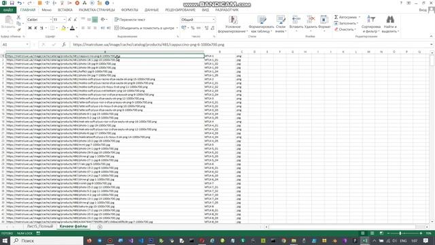
Task: Toggle align text left
Action: point(83,28)
